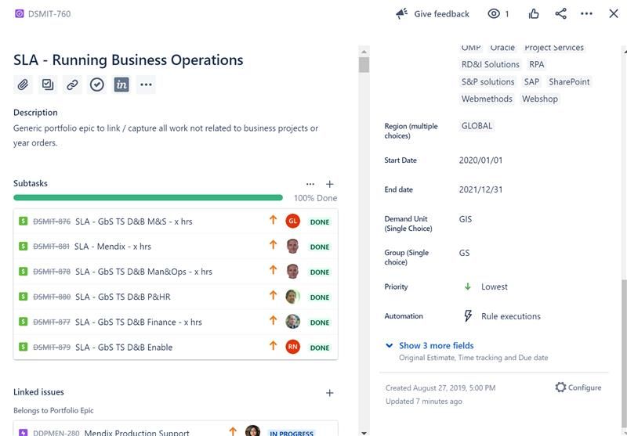Click the subtasks green progress bar
The height and width of the screenshot is (436, 627).
pos(148,197)
